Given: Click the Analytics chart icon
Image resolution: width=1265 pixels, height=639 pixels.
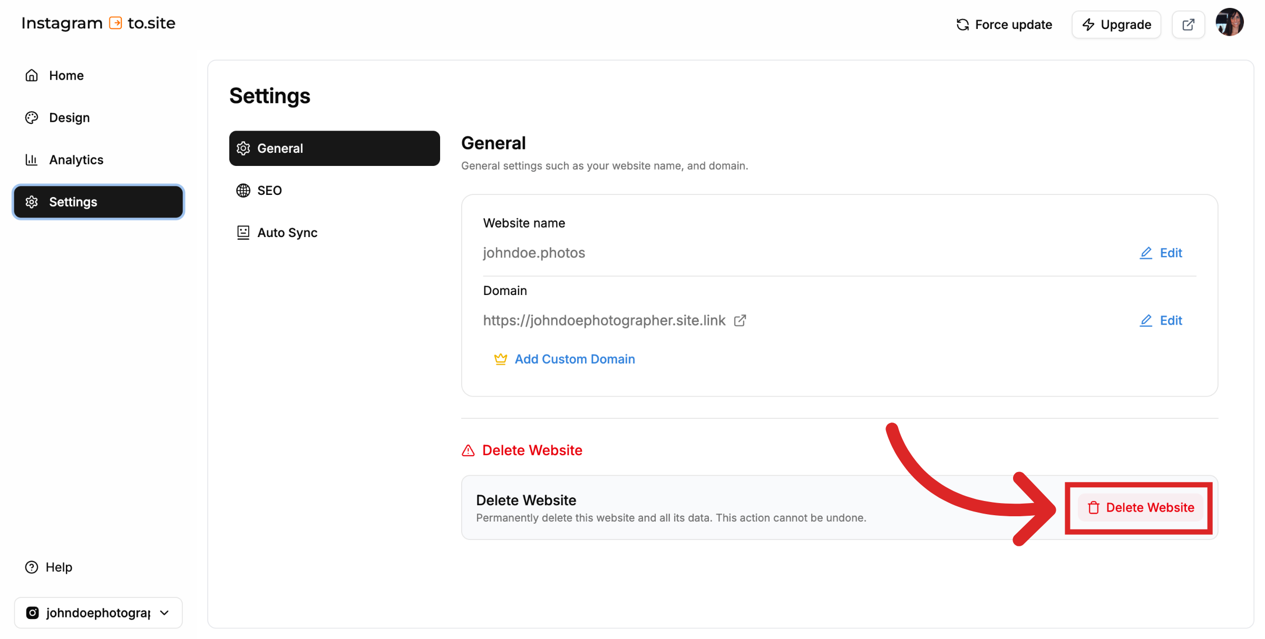Looking at the screenshot, I should pos(32,159).
